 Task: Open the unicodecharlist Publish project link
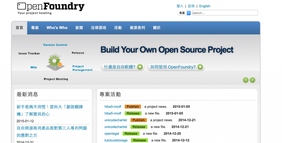(x=116, y=120)
